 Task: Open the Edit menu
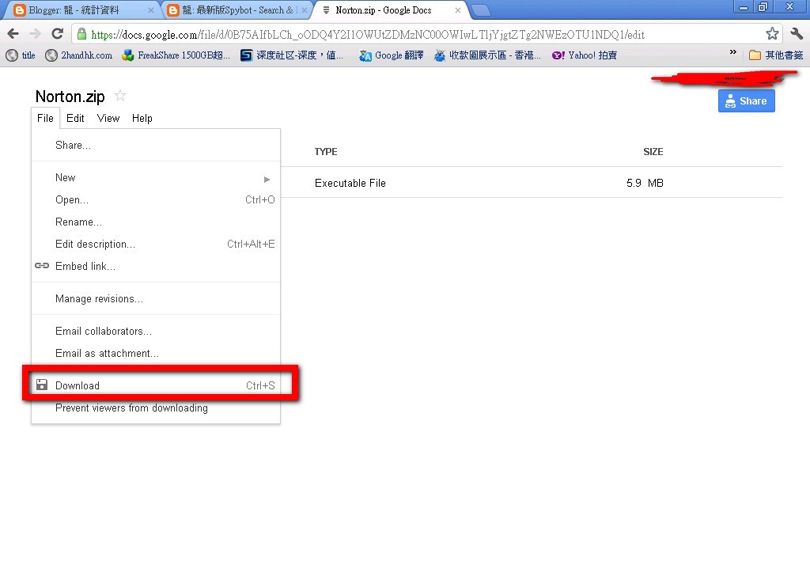(75, 119)
